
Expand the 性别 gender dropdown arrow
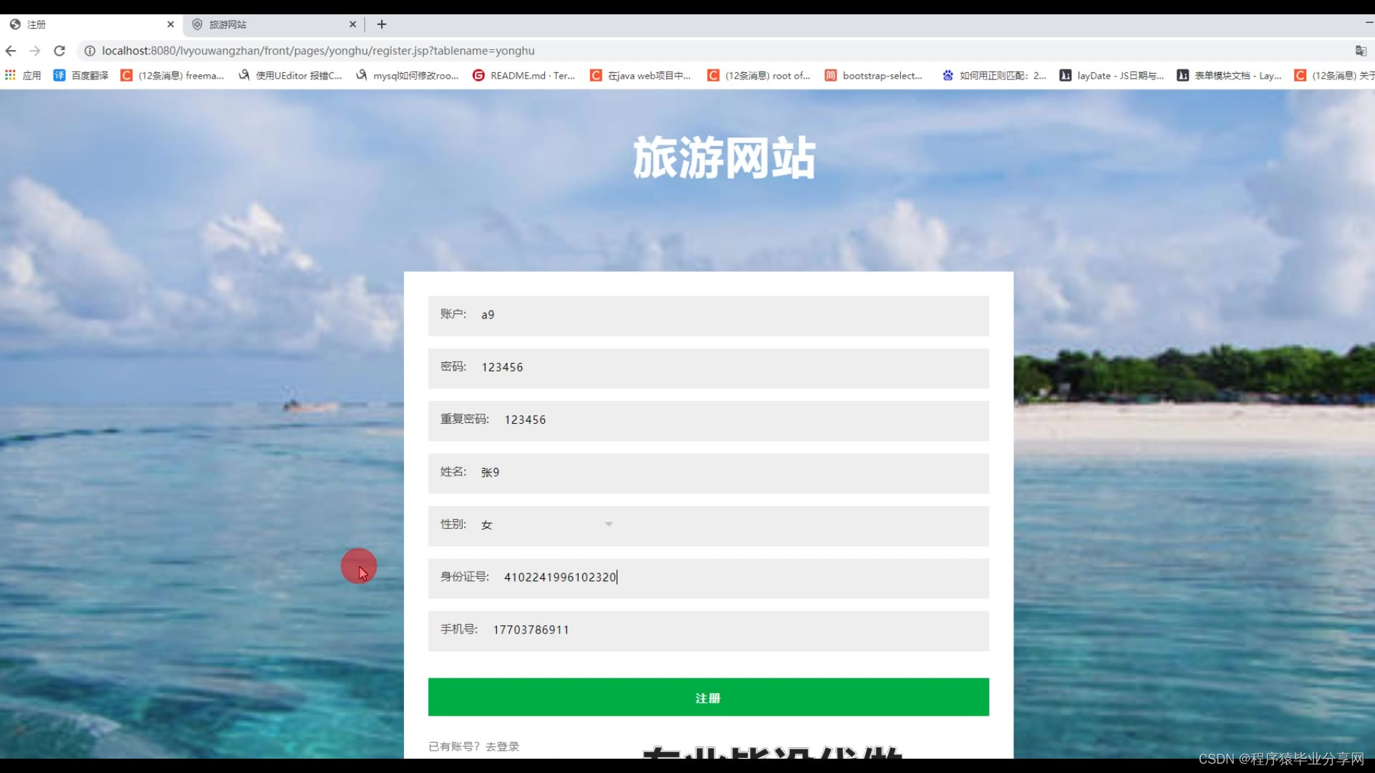coord(609,525)
